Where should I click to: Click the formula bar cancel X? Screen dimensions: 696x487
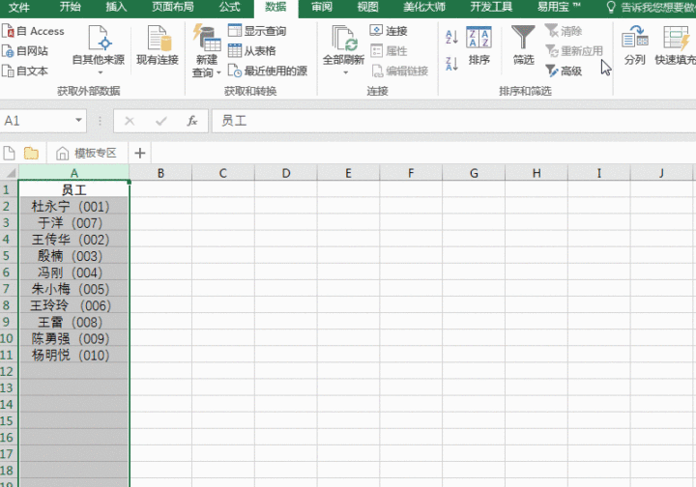point(130,121)
